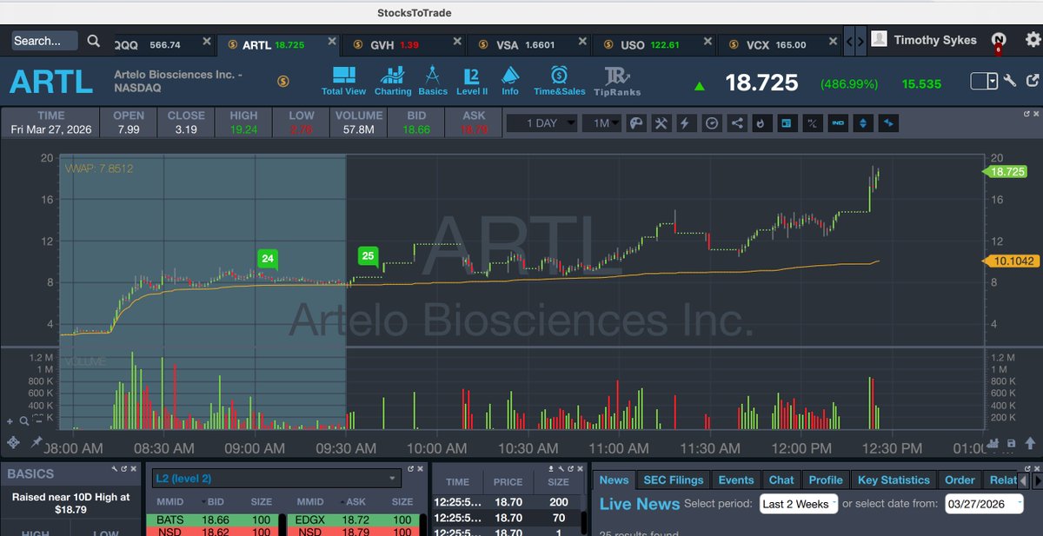Open the Time&Sales panel icon
This screenshot has width=1043, height=536.
(x=559, y=76)
